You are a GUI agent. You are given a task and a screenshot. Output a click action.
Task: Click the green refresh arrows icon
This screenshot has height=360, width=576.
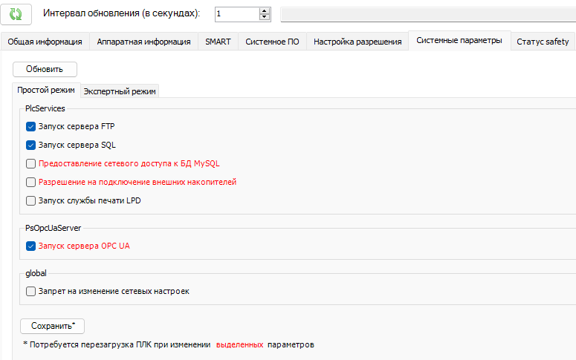tap(16, 14)
